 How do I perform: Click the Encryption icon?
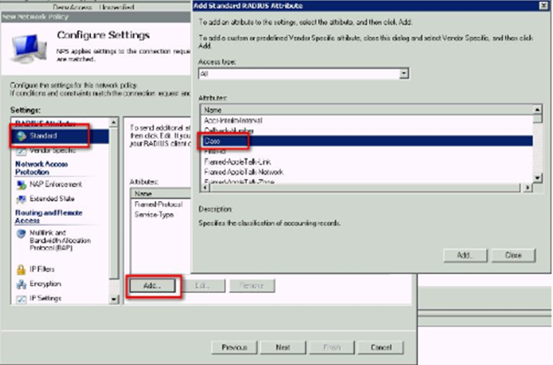coord(21,284)
